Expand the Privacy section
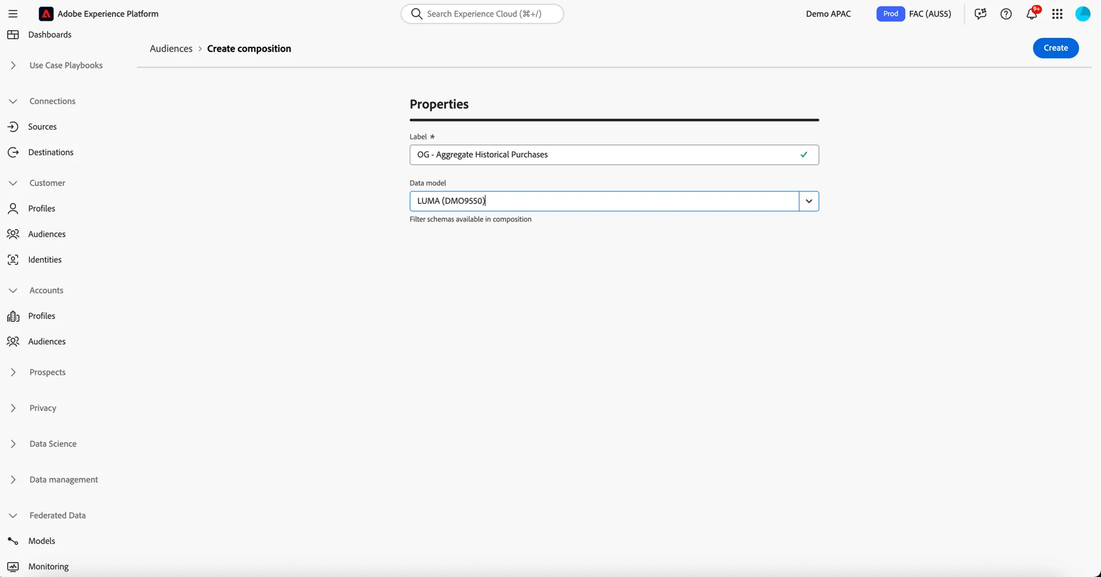 click(x=13, y=408)
